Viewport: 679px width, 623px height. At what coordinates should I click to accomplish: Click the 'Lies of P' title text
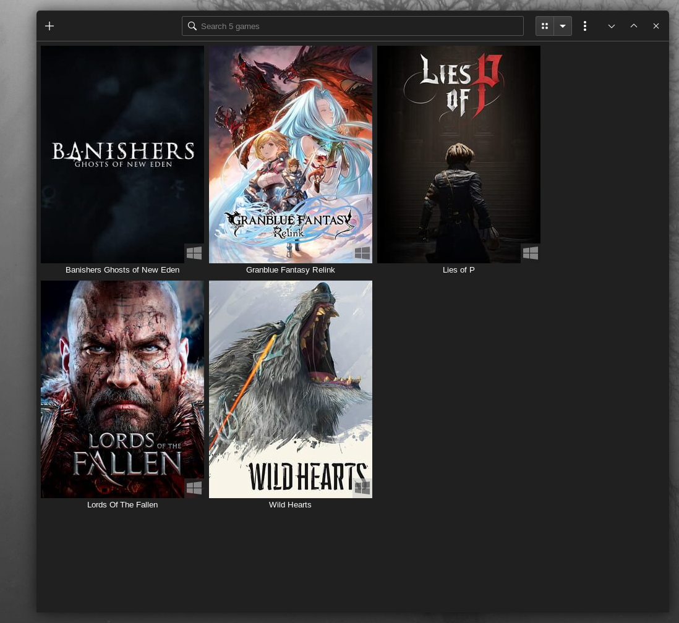(x=459, y=269)
